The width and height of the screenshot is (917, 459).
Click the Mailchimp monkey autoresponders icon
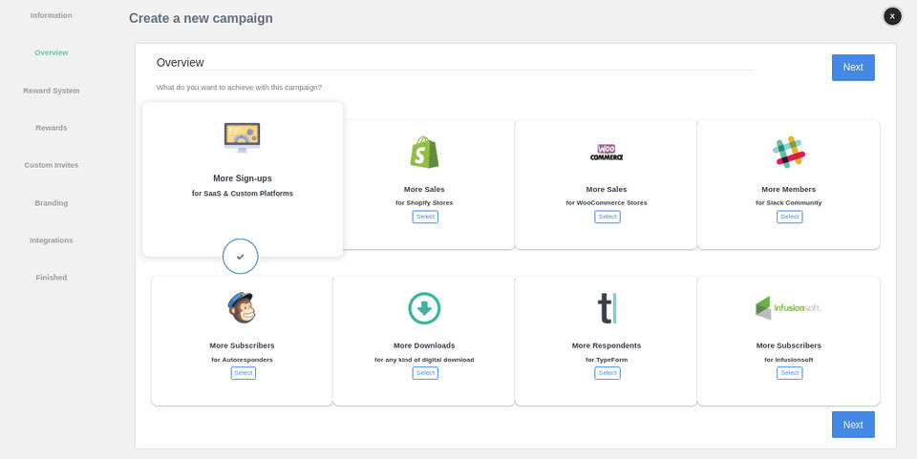[242, 308]
